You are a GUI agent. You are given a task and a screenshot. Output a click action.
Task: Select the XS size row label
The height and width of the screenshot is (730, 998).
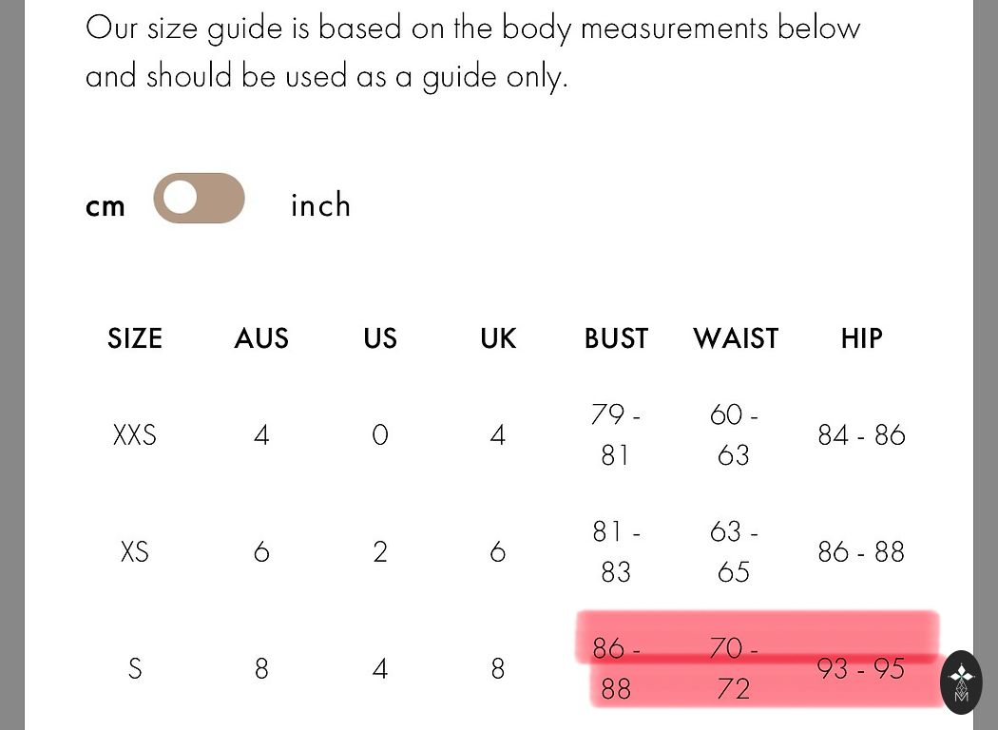(x=135, y=552)
